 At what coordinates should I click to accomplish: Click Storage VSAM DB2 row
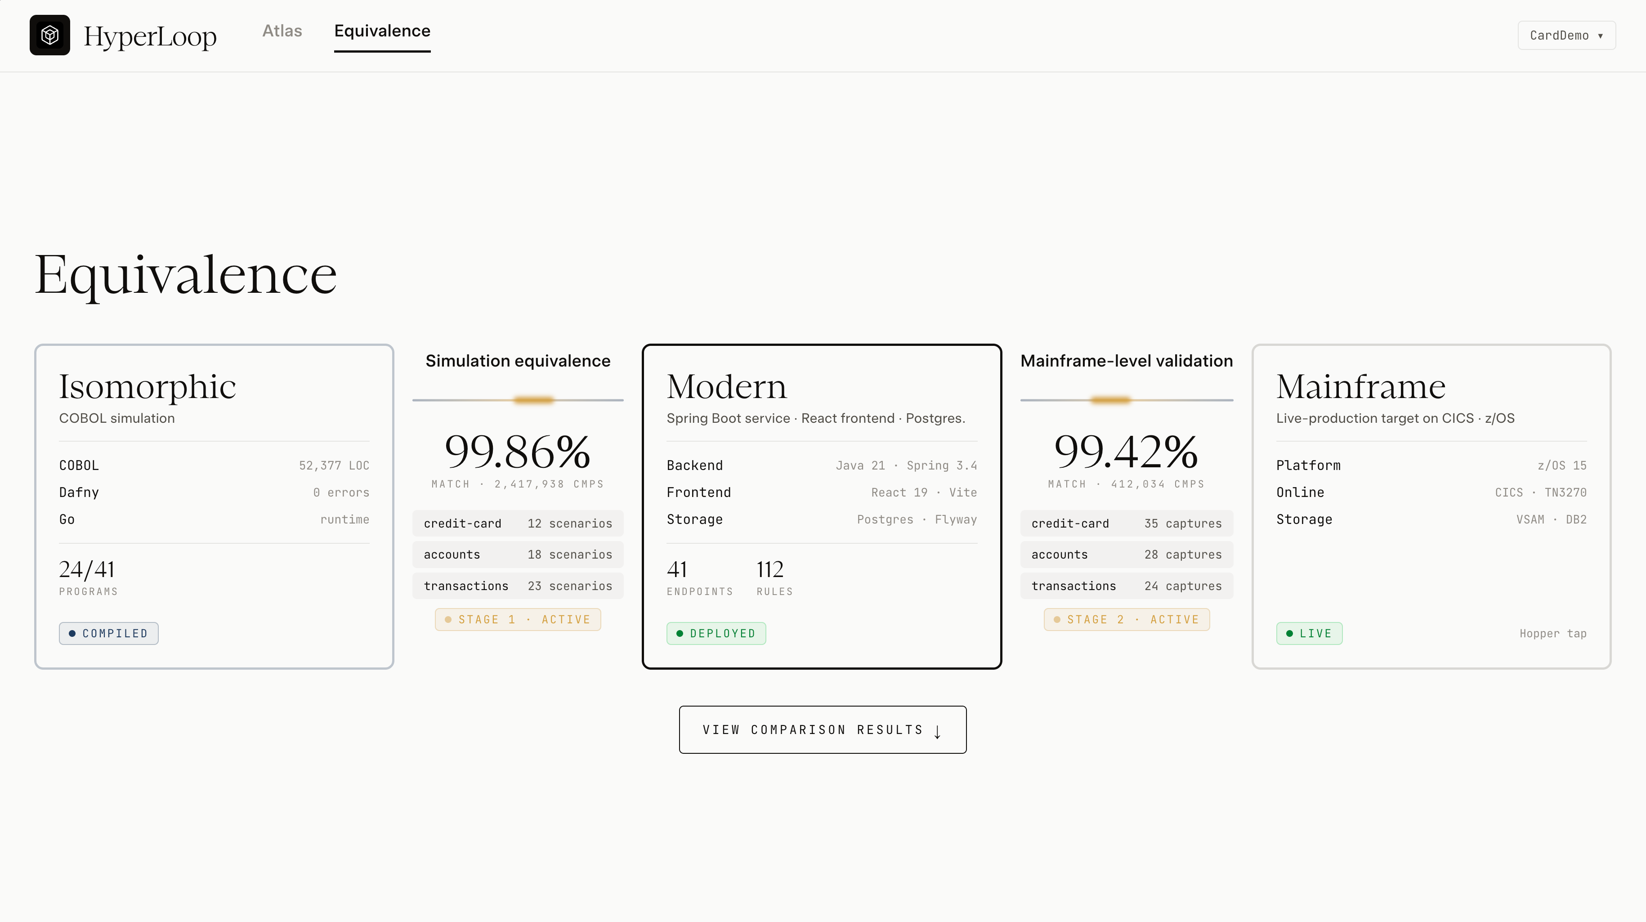[1431, 519]
